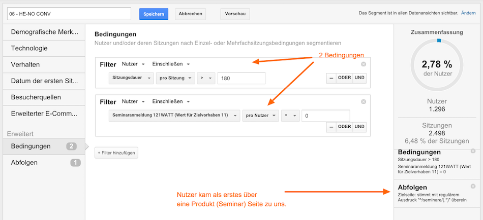Remove the Sitzungsdauer filter via its x icon
This screenshot has width=483, height=220.
coord(363,64)
